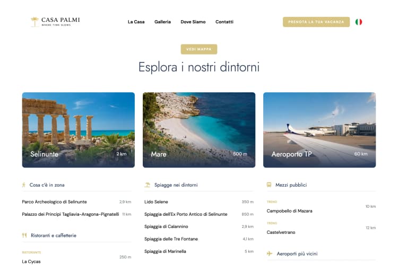Image resolution: width=398 pixels, height=265 pixels.
Task: Click the airplane icon beside Aeroporti più vicini
Action: point(270,254)
